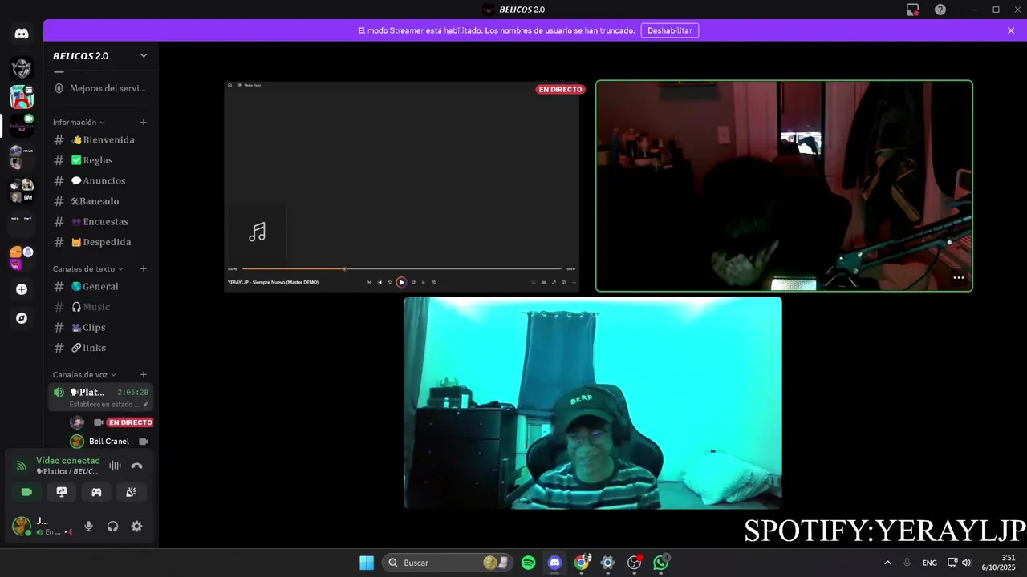Open the Reglas channel
Viewport: 1027px width, 577px height.
(100, 160)
